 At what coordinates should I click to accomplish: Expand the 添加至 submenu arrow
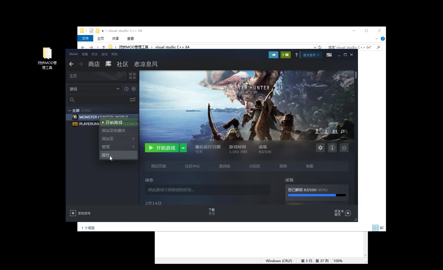pos(133,139)
